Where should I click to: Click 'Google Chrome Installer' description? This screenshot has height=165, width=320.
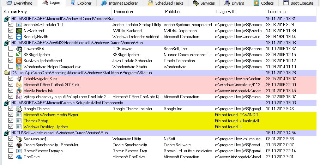point(132,109)
